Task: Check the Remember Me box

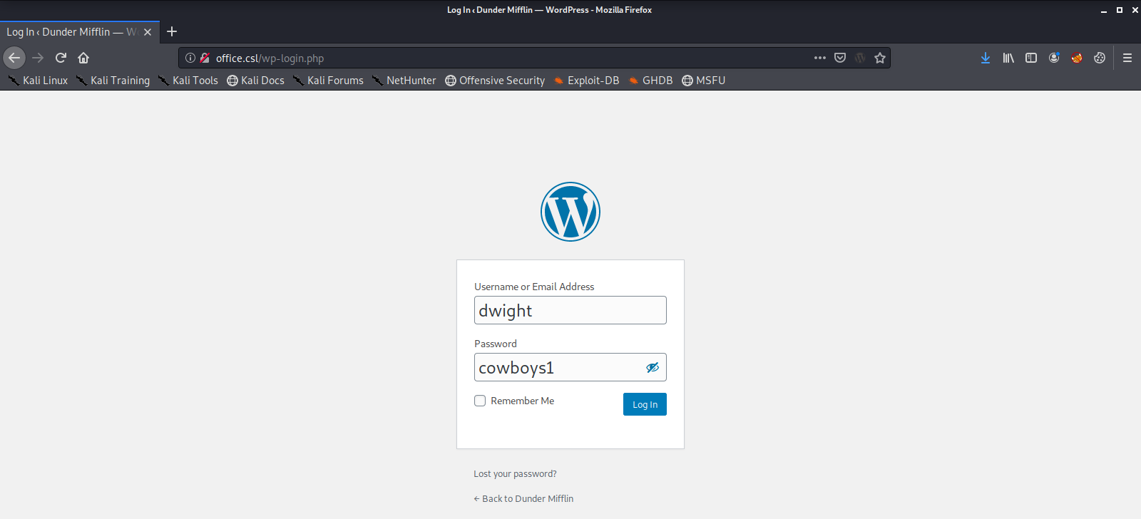Action: [x=480, y=401]
